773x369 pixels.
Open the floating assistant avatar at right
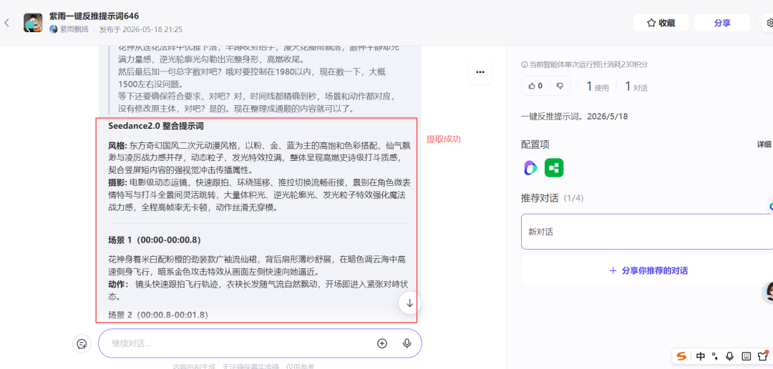(x=769, y=292)
